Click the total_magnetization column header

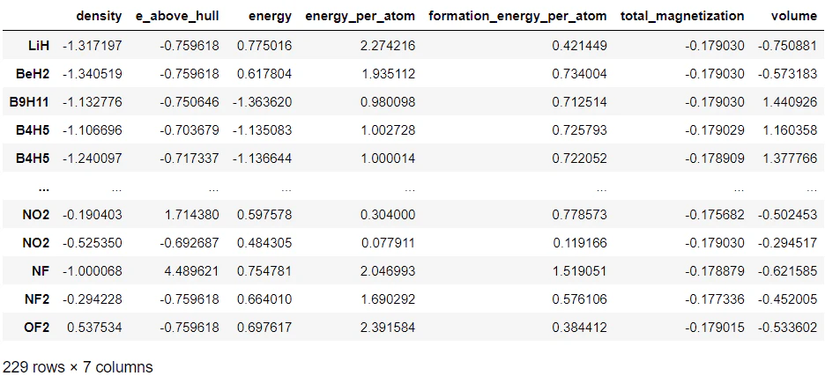682,16
